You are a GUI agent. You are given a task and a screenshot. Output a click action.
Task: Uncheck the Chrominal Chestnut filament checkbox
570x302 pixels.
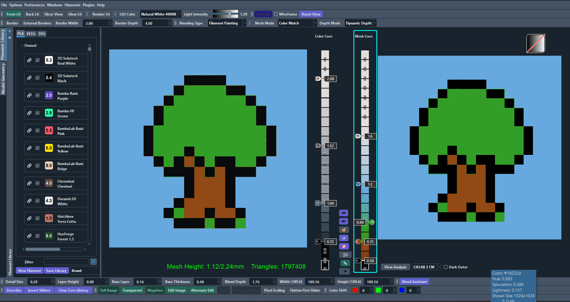(37, 183)
